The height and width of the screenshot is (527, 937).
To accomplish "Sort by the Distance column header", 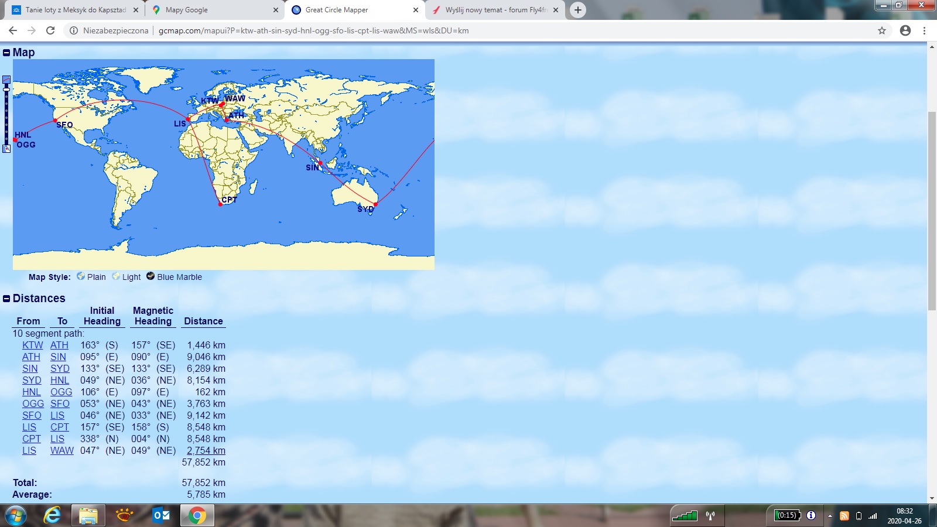I will click(204, 321).
